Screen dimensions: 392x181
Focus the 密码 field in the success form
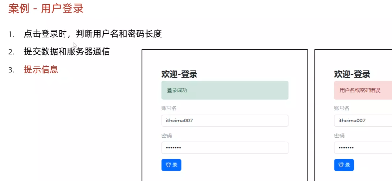[225, 148]
